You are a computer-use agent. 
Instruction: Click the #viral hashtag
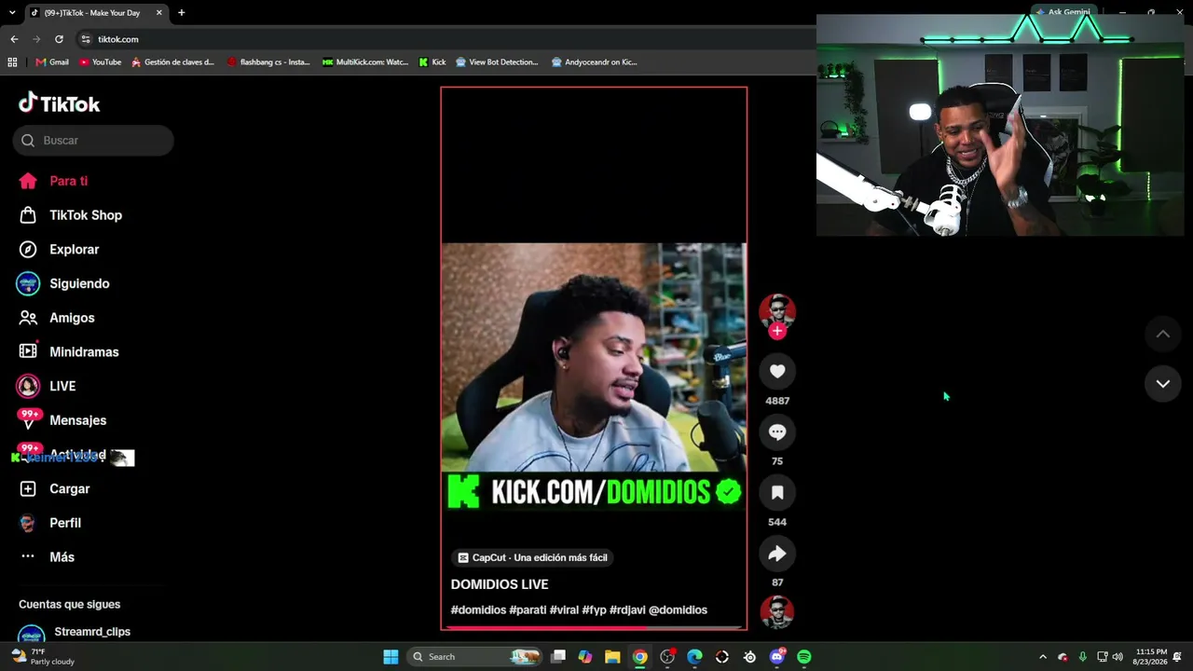coord(564,610)
